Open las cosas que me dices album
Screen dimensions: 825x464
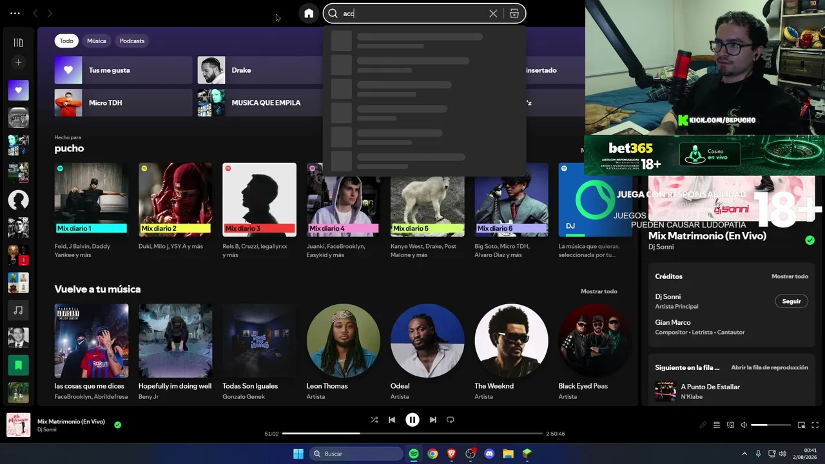pyautogui.click(x=91, y=341)
